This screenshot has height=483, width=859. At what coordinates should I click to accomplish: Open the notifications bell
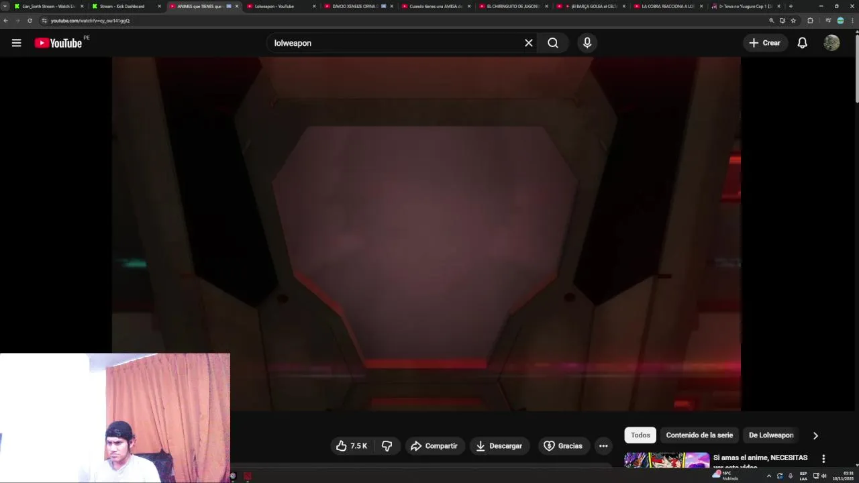point(802,43)
